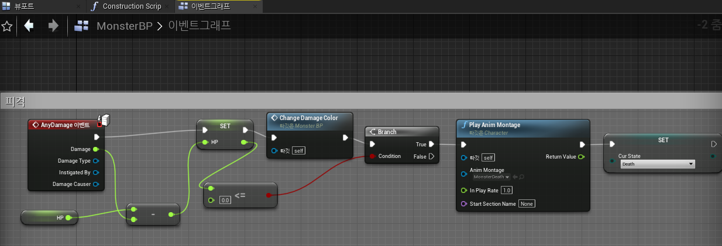
Task: Go forward with the right arrow
Action: [x=53, y=26]
